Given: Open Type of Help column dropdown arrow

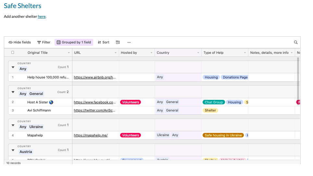Looking at the screenshot, I should tap(245, 53).
